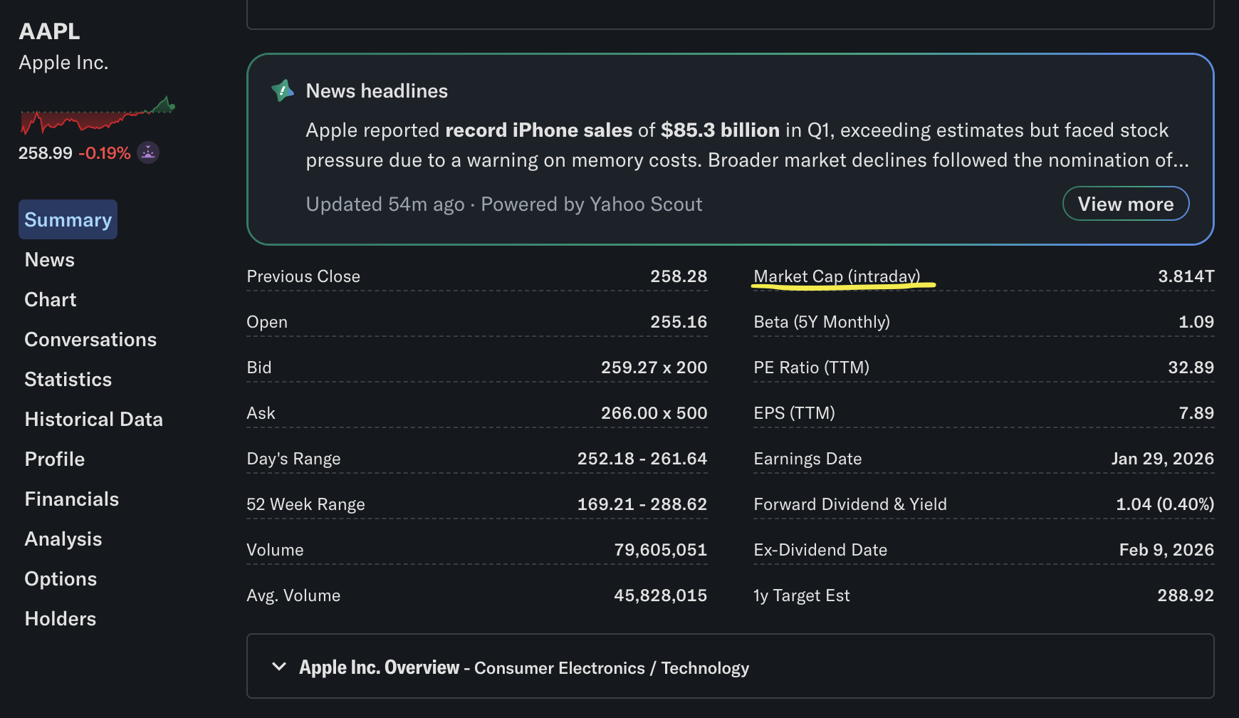
Task: Click the Bid label
Action: click(259, 368)
